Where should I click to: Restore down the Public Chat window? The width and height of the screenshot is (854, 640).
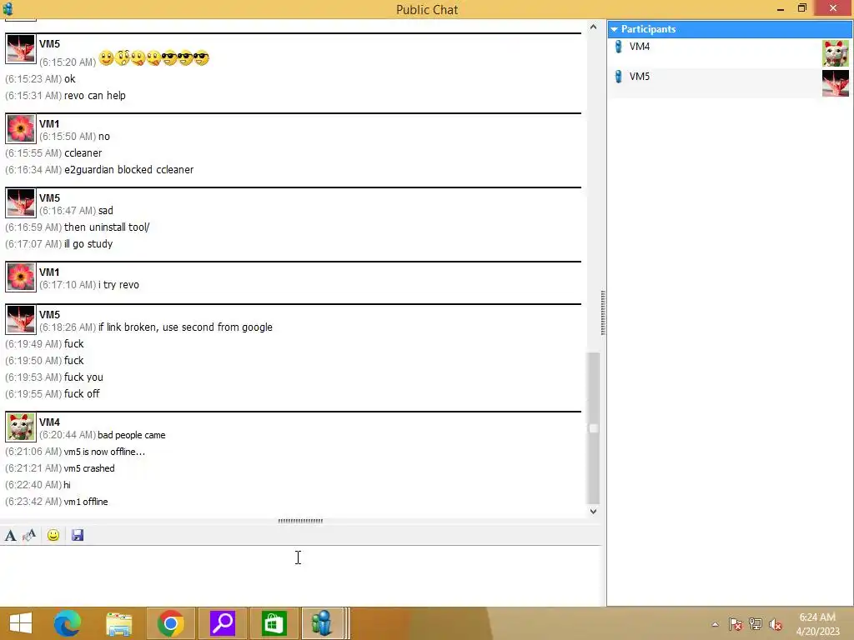coord(801,8)
